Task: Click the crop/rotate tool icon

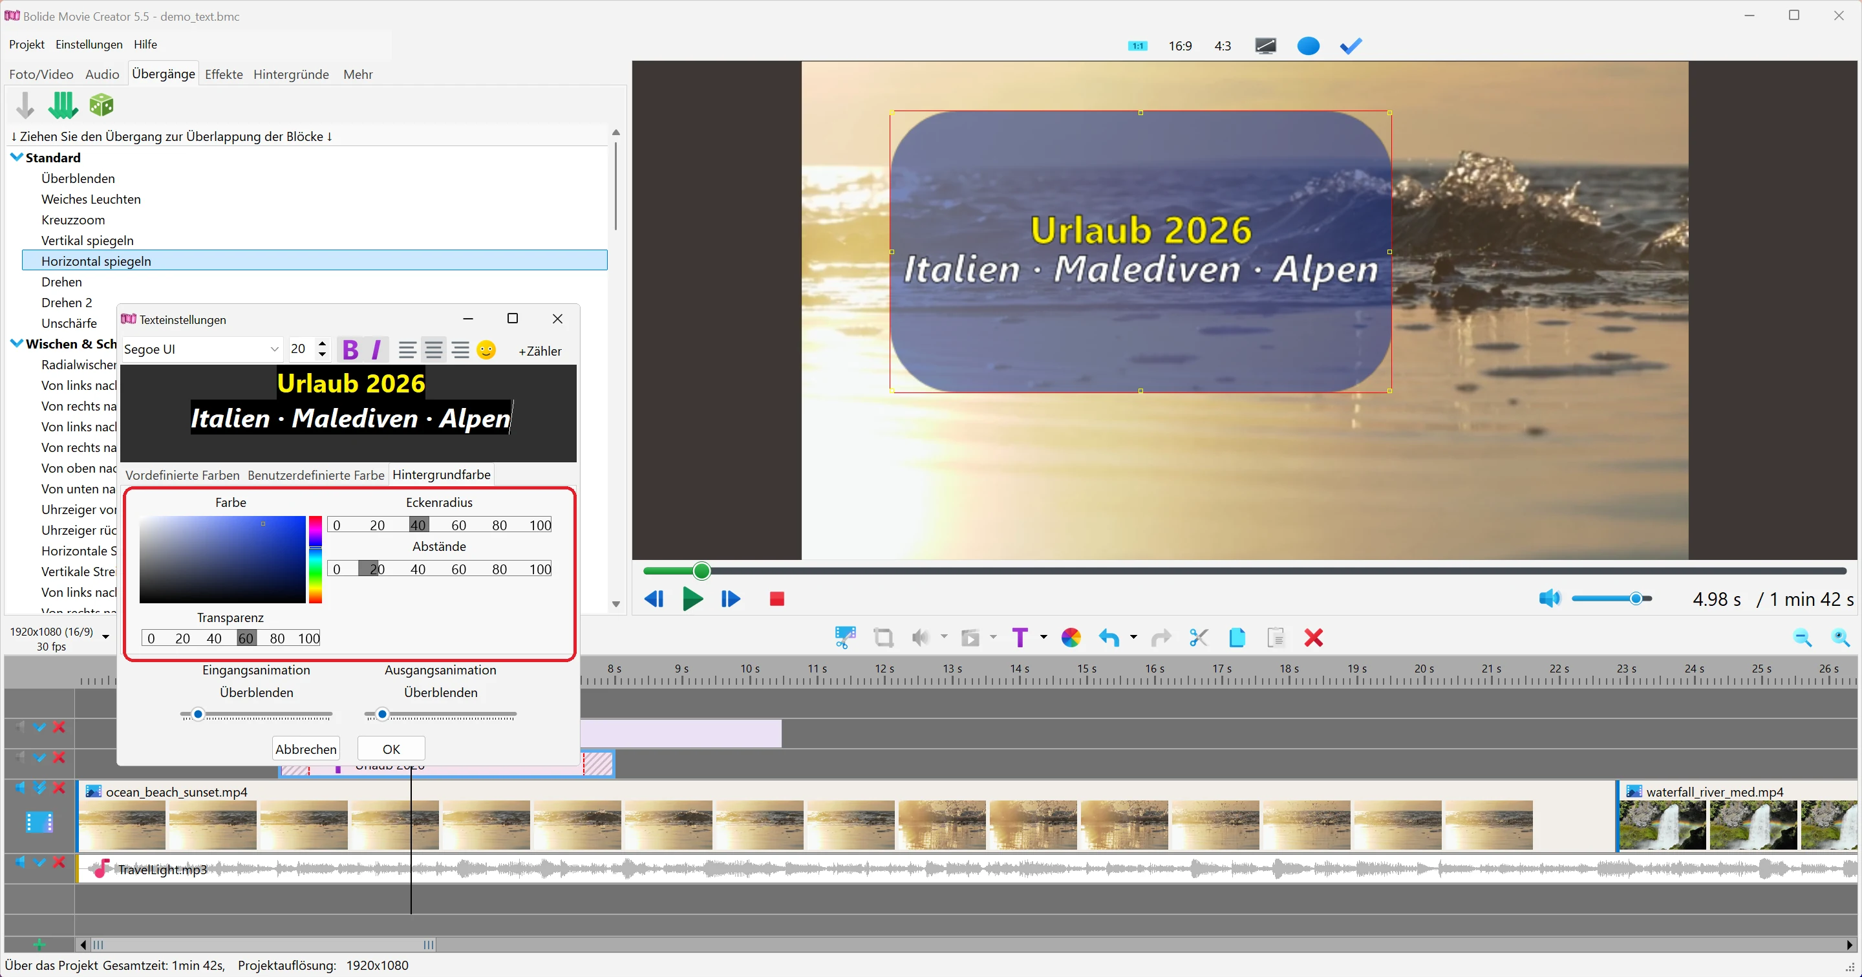Action: (883, 638)
